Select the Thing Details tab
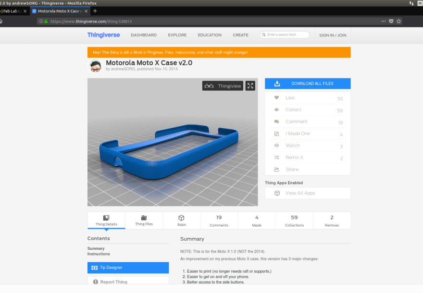Screen dimensions: 423x293 pos(106,220)
